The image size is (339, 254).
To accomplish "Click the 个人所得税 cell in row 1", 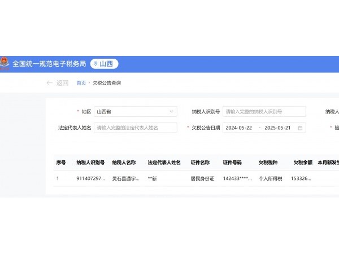I will [271, 179].
